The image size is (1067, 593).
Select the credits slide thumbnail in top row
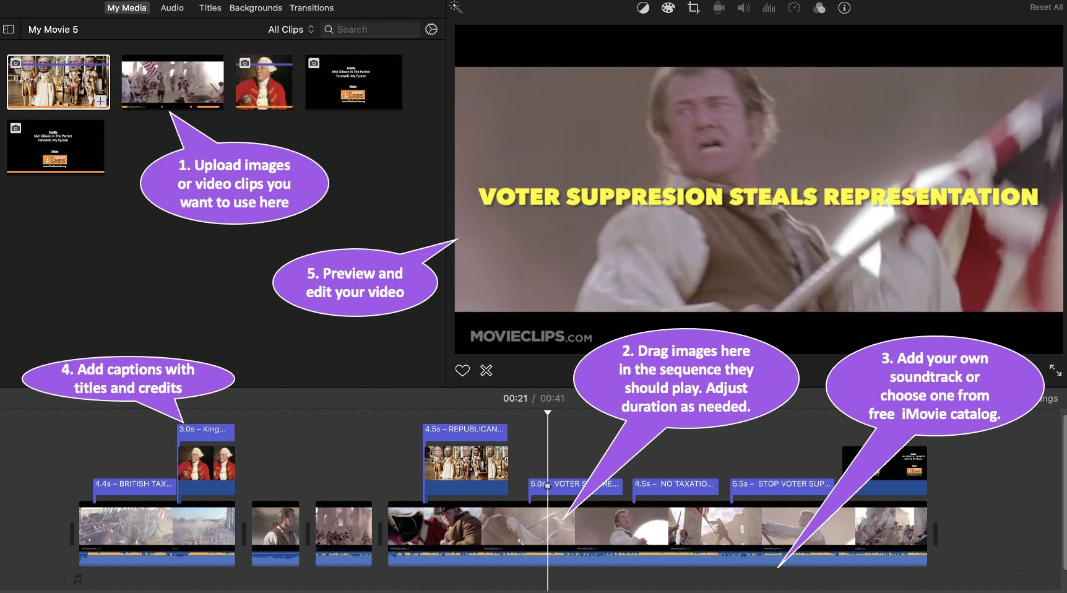(353, 82)
